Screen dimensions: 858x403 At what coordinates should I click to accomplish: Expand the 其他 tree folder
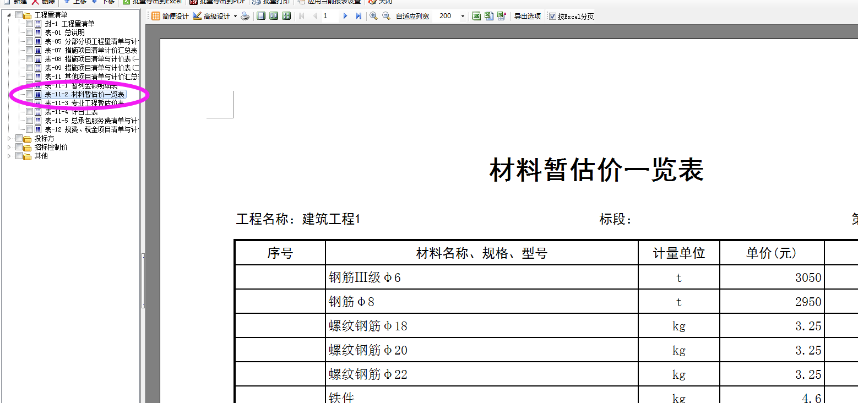tap(9, 156)
